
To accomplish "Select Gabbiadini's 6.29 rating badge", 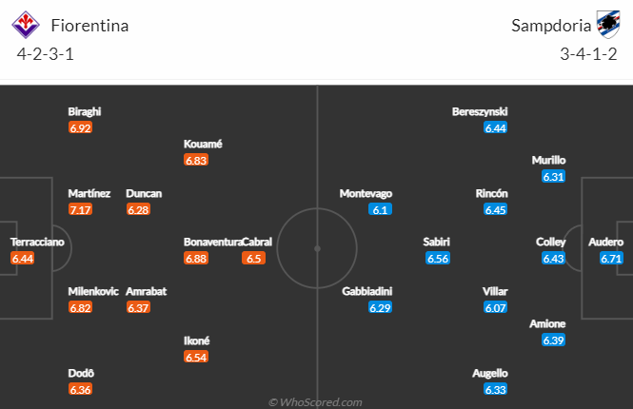I will 380,307.
